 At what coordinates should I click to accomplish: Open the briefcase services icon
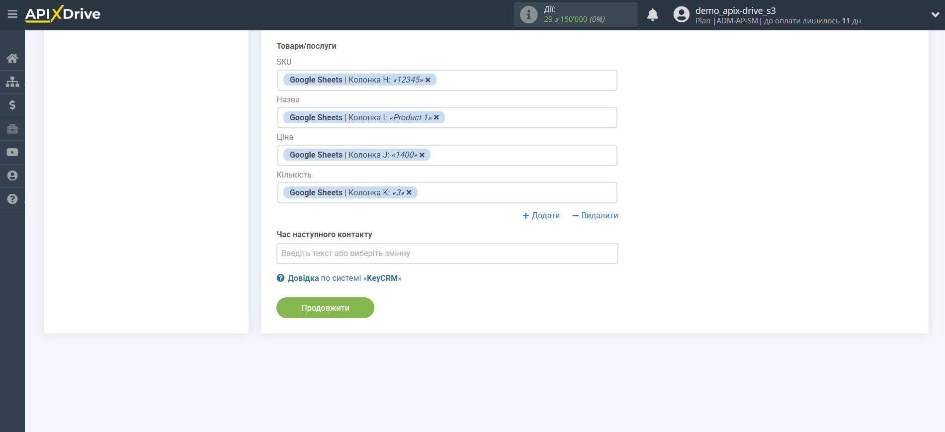[12, 129]
